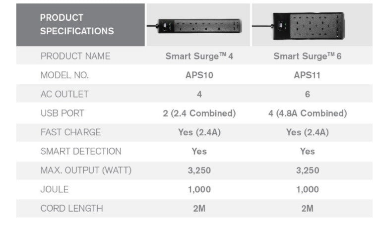The width and height of the screenshot is (378, 225).
Task: Click the Model No. row label
Action: [x=64, y=75]
